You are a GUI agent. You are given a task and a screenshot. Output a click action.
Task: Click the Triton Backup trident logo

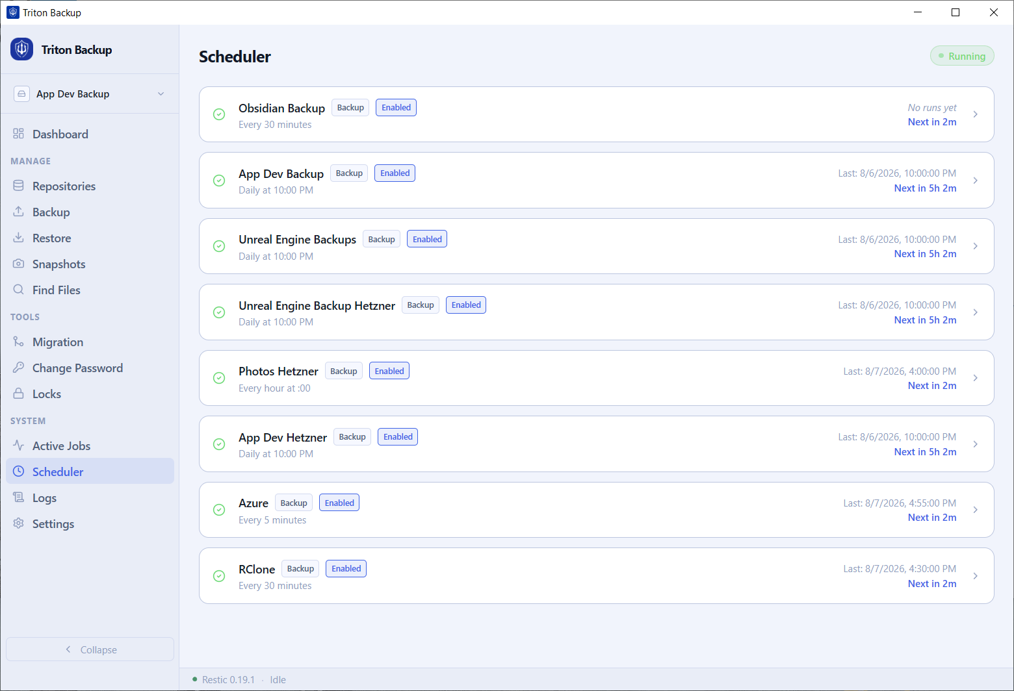point(21,49)
